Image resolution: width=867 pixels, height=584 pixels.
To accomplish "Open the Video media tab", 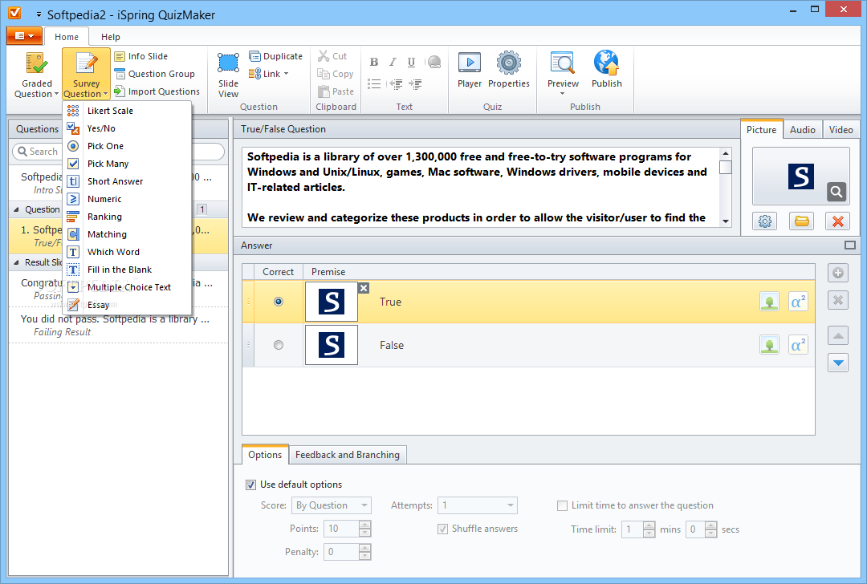I will point(841,130).
